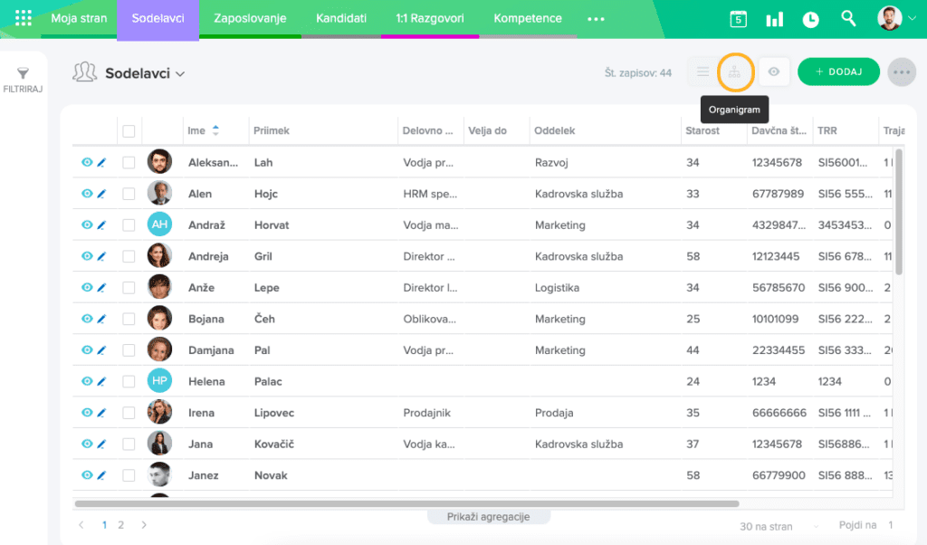Click the horizontal scrollbar under the table

[407, 503]
